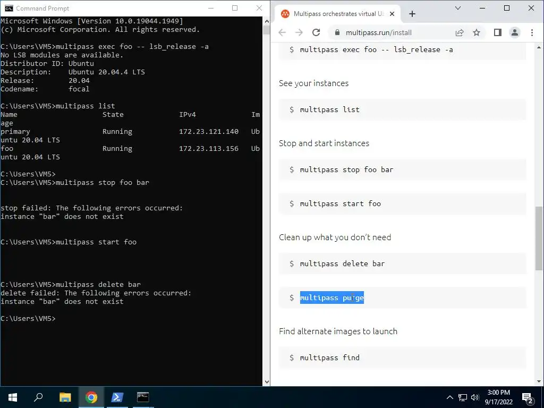The height and width of the screenshot is (408, 544).
Task: Switch to Command Prompt taskbar icon
Action: [x=143, y=397]
